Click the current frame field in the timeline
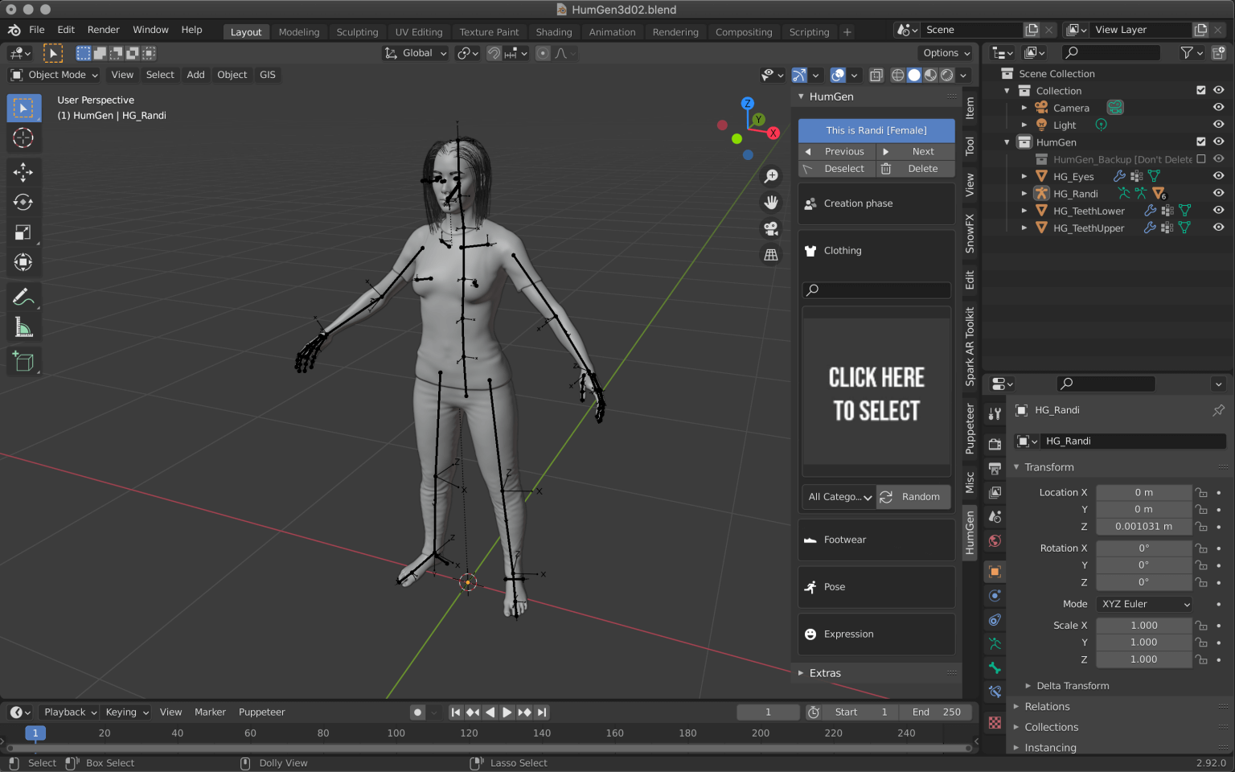 click(768, 712)
